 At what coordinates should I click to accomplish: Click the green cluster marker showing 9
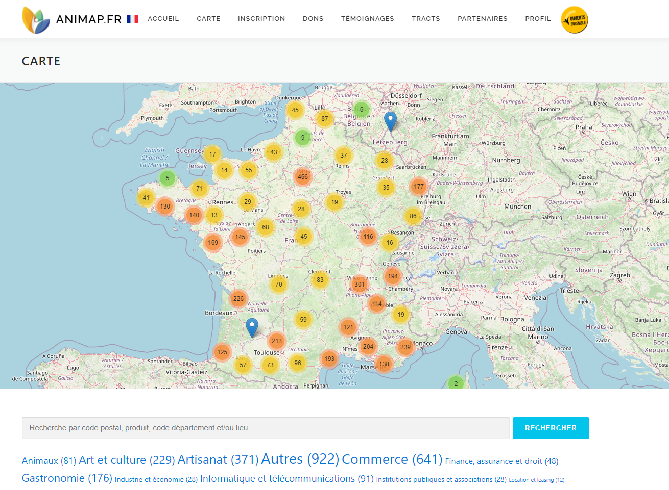tap(303, 138)
